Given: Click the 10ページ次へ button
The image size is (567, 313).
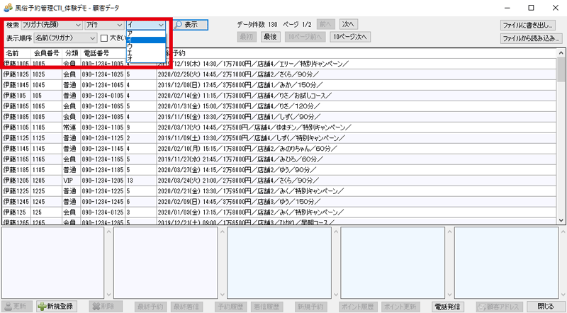Looking at the screenshot, I should (352, 36).
